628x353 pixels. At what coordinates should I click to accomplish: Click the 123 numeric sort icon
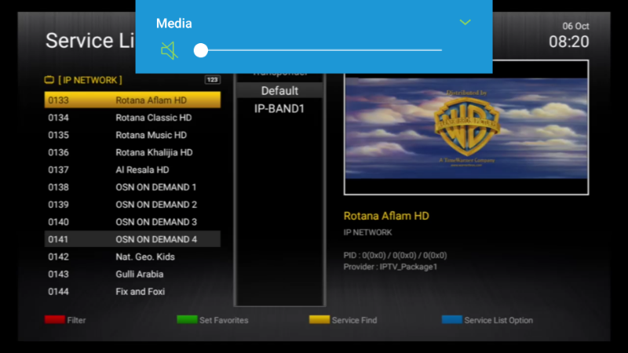coord(212,80)
